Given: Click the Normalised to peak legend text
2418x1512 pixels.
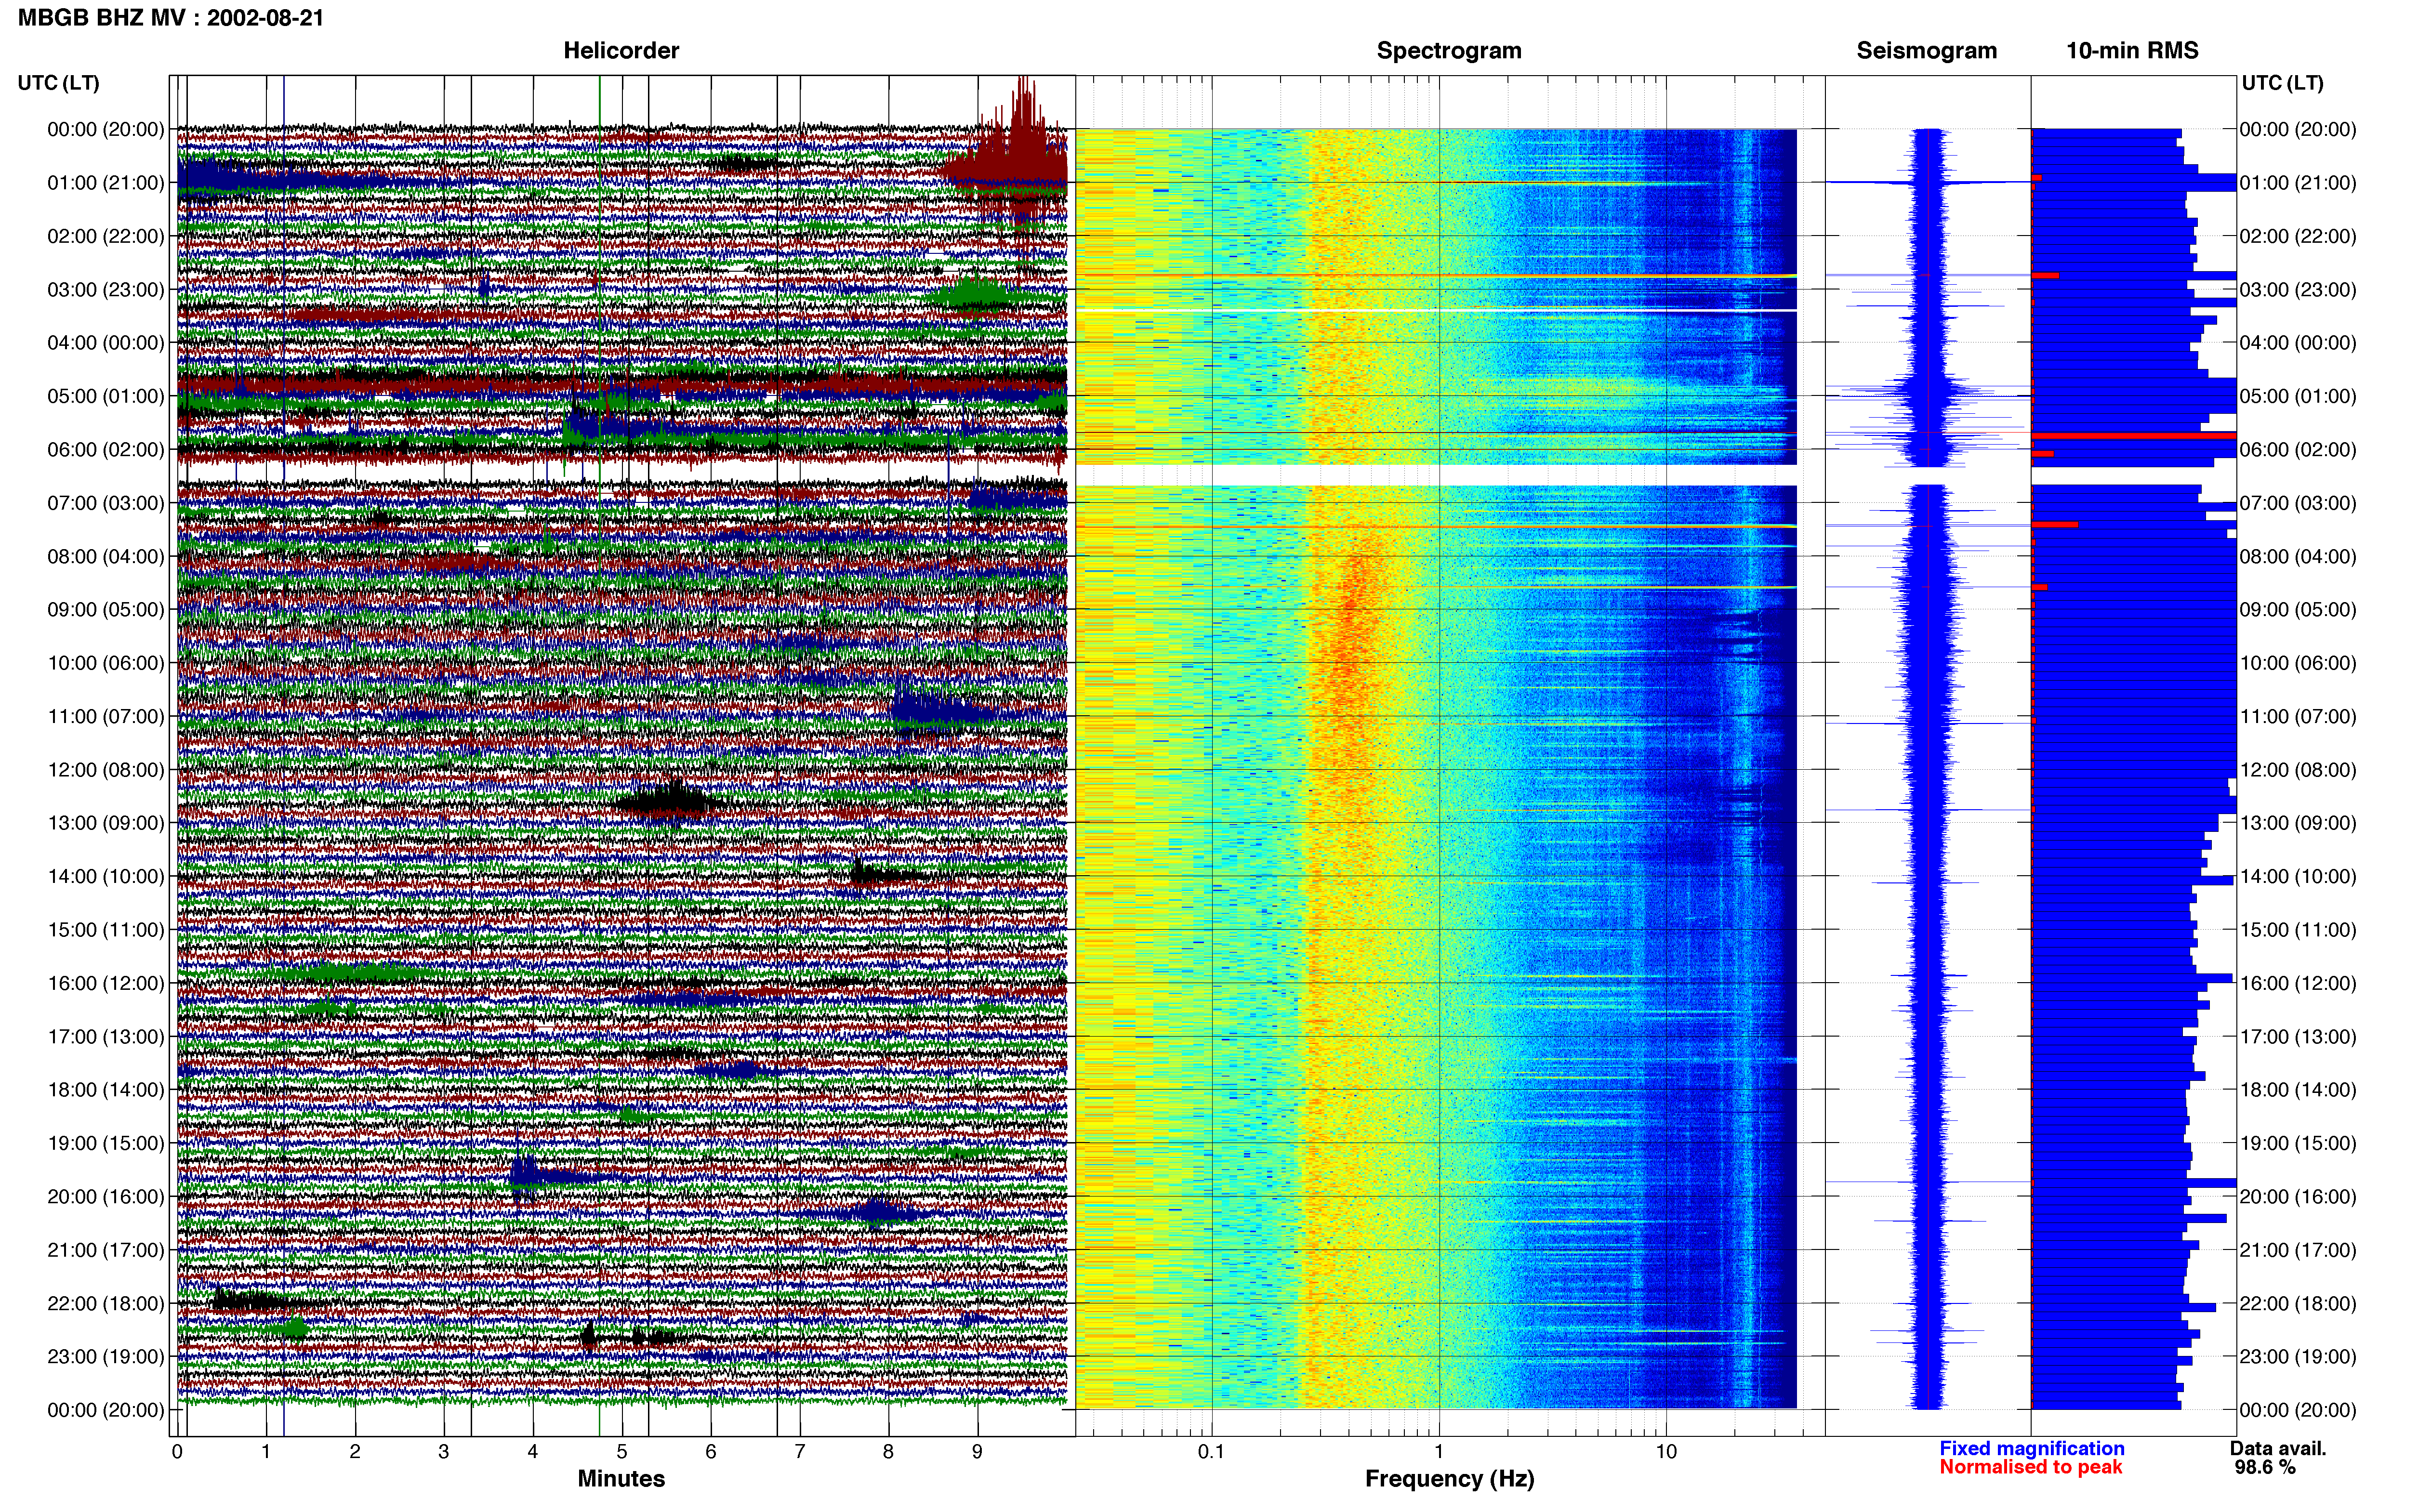Looking at the screenshot, I should [2031, 1467].
